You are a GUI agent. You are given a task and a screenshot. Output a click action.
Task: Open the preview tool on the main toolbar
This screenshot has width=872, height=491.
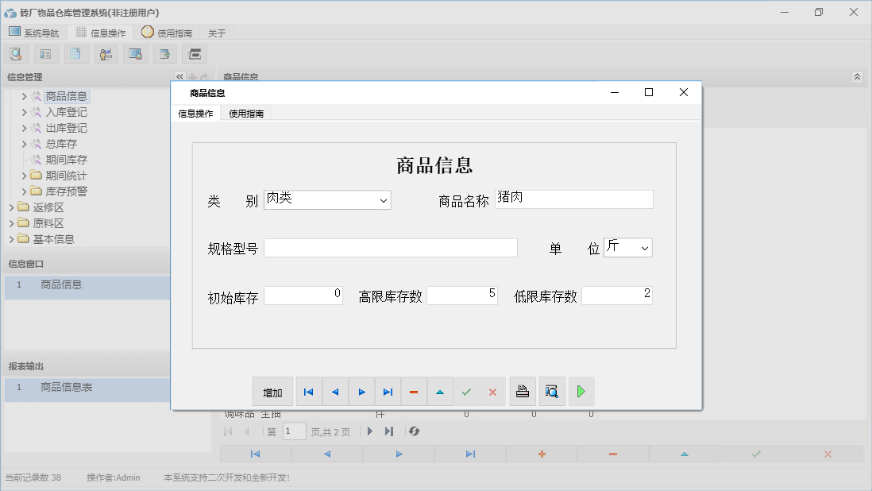(16, 53)
